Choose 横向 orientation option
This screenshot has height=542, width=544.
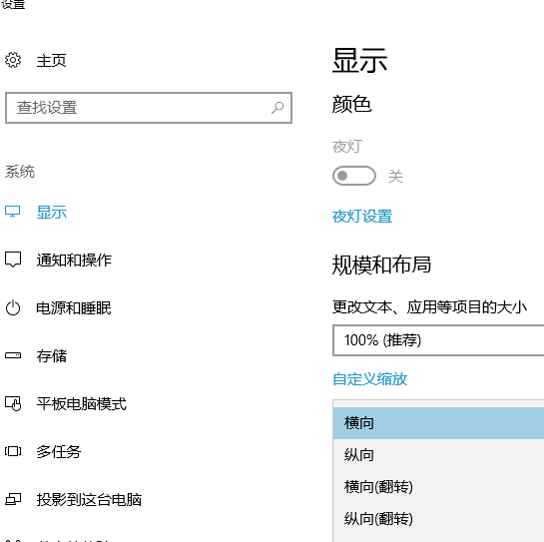[438, 423]
